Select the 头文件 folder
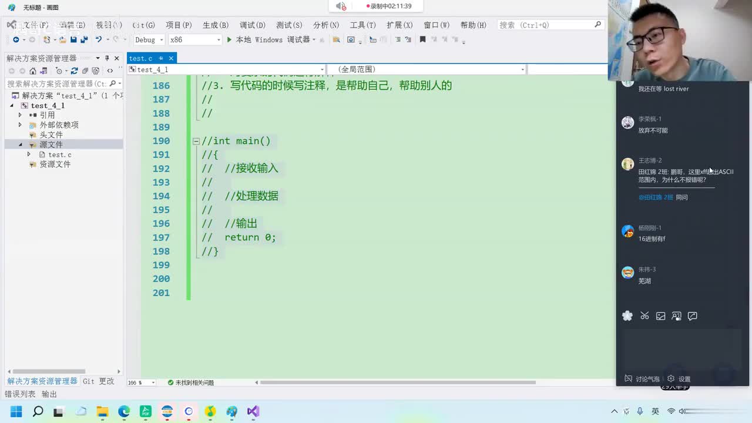752x423 pixels. (x=51, y=135)
